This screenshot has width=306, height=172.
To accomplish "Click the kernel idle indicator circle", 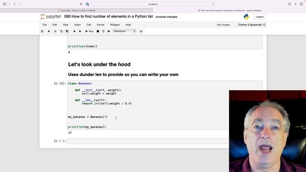I will (264, 25).
